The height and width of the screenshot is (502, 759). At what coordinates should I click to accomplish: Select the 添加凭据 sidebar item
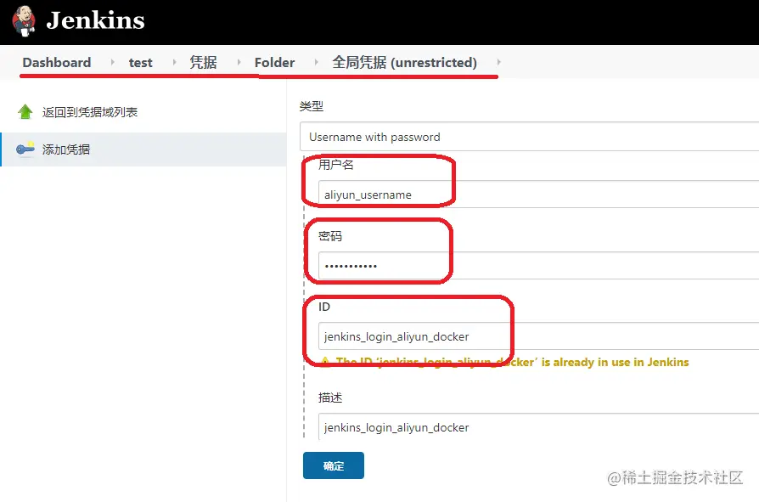click(x=143, y=149)
